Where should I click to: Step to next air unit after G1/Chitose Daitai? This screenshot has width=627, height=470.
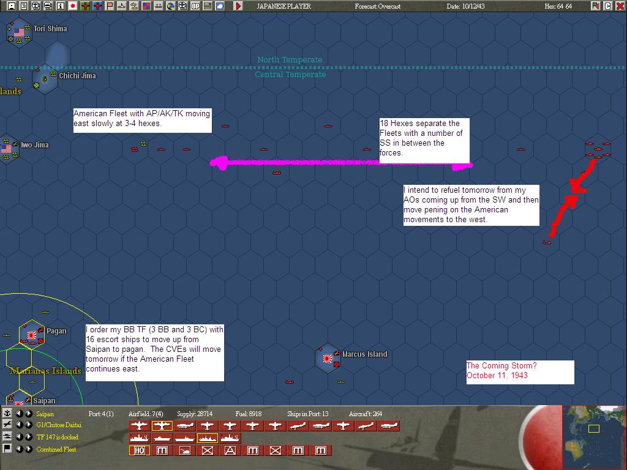click(x=28, y=425)
